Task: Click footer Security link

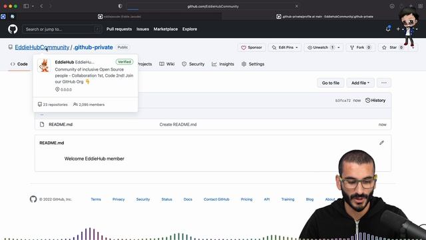Action: point(143,199)
